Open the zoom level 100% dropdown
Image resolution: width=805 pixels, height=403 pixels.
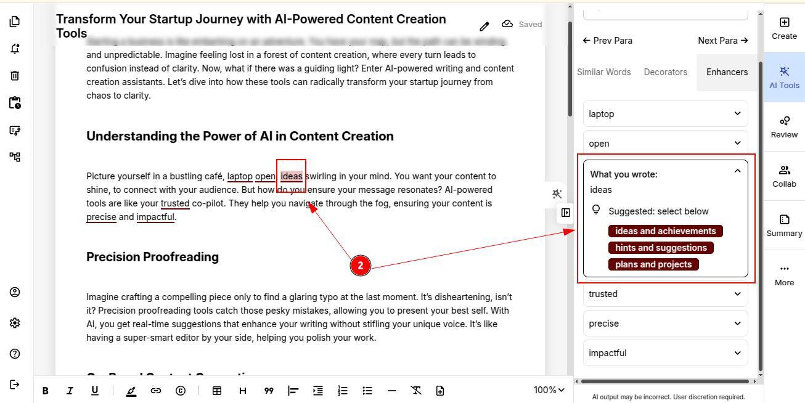click(x=549, y=390)
